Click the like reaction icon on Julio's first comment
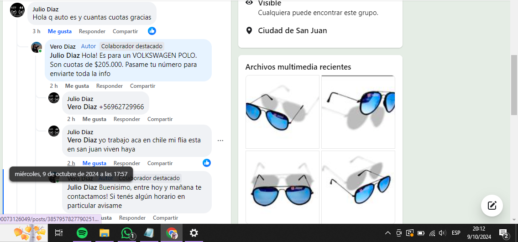Screen dimensions: 518x242 [152, 31]
